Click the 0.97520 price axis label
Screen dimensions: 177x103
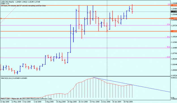[x=174, y=76]
